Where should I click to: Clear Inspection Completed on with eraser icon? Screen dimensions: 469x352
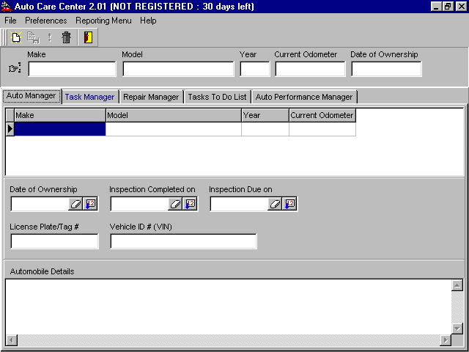click(x=175, y=205)
